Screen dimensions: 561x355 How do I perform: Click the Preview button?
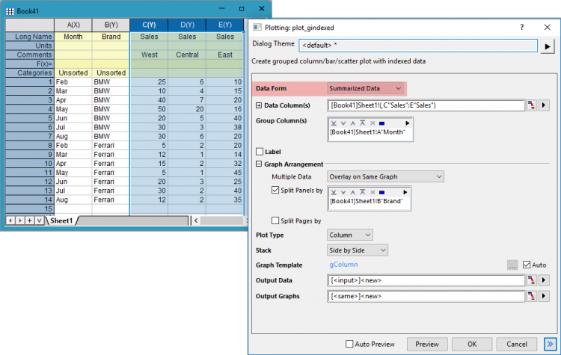(x=427, y=345)
